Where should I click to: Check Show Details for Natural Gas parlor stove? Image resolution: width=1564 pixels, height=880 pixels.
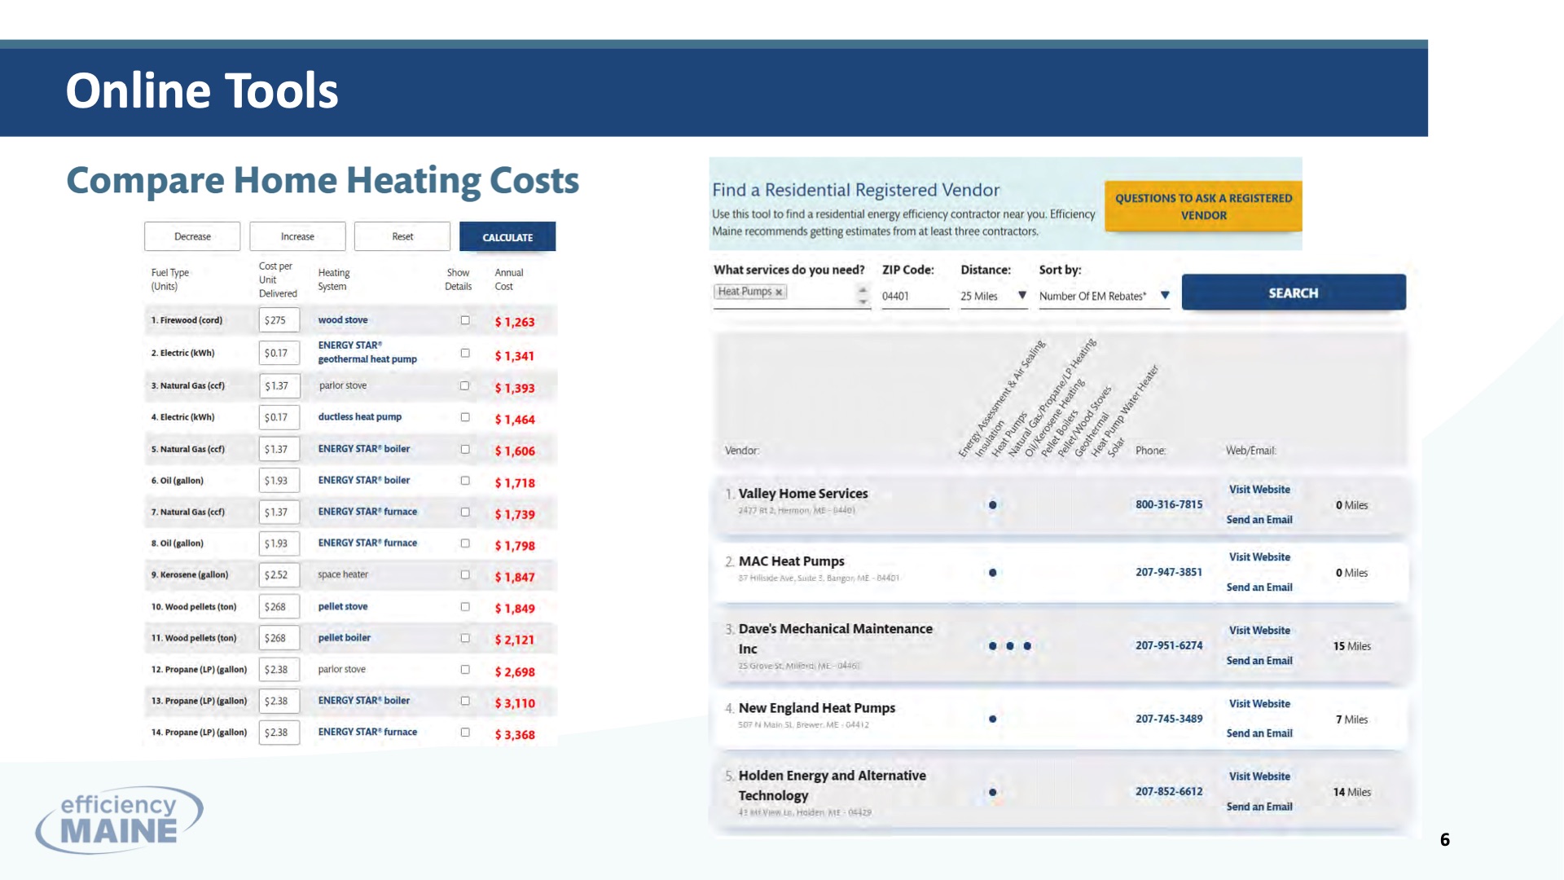465,385
